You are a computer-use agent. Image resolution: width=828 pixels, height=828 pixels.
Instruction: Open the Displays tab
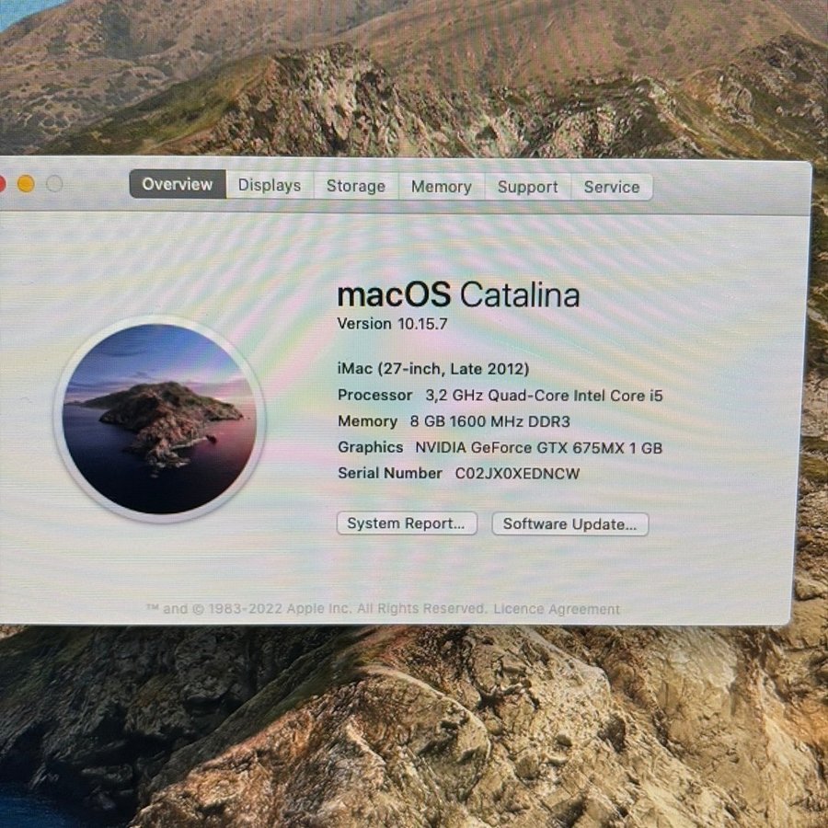[x=270, y=185]
